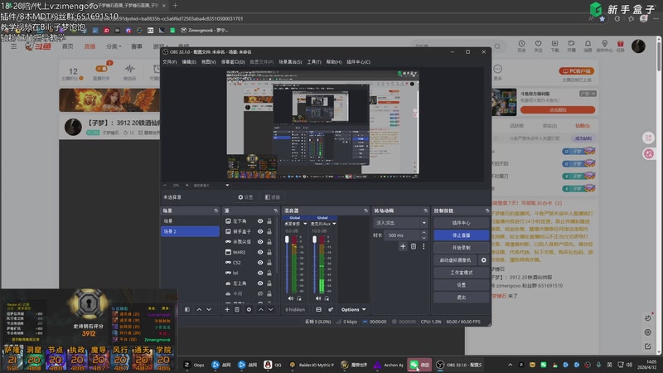Expand the mixer Options dropdown

352,310
